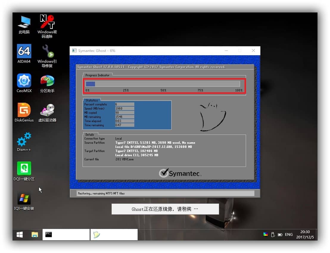Open File Explorer from the taskbar
The height and width of the screenshot is (253, 330).
35,235
